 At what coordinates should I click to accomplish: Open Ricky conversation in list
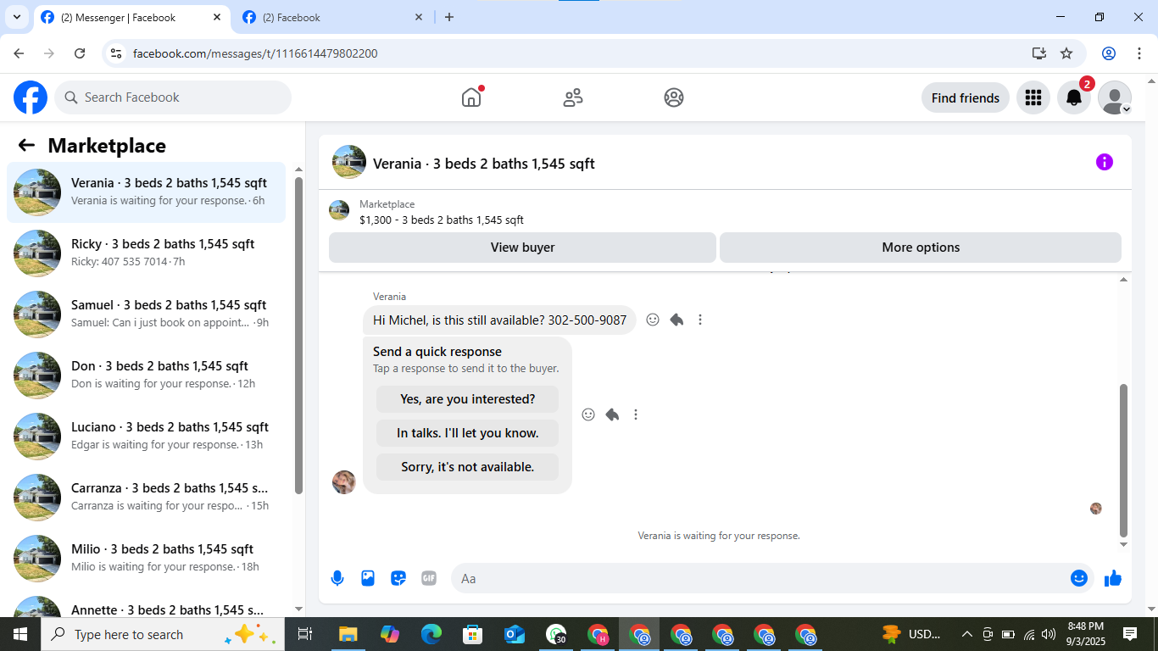pyautogui.click(x=147, y=253)
